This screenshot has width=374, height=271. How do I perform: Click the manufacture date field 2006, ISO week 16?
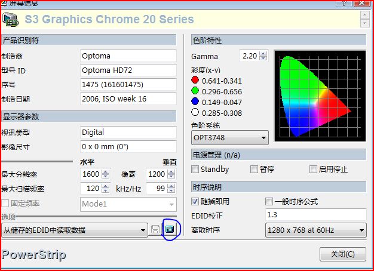coord(128,99)
